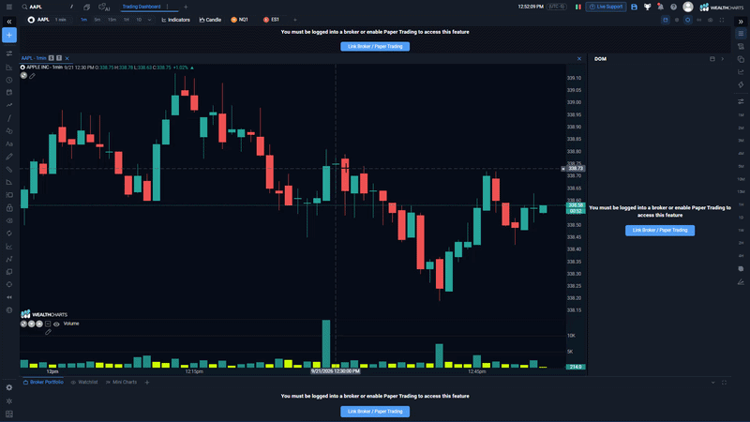Click Link Broker / Paper Trading in DOM
This screenshot has width=750, height=422.
pos(660,230)
